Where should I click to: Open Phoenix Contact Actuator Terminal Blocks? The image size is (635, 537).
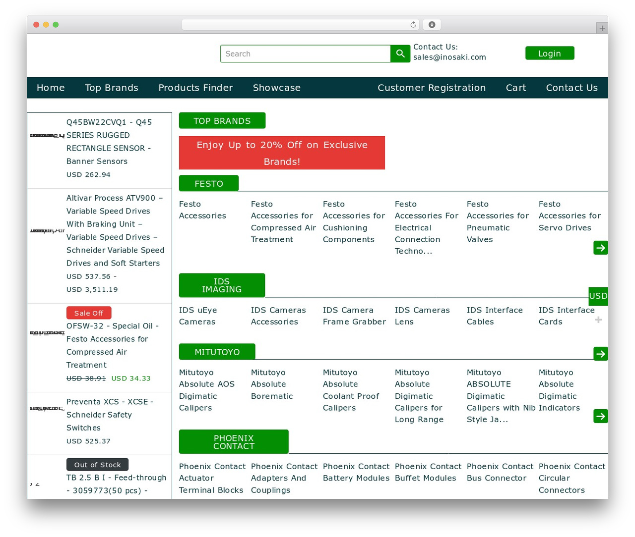[212, 478]
